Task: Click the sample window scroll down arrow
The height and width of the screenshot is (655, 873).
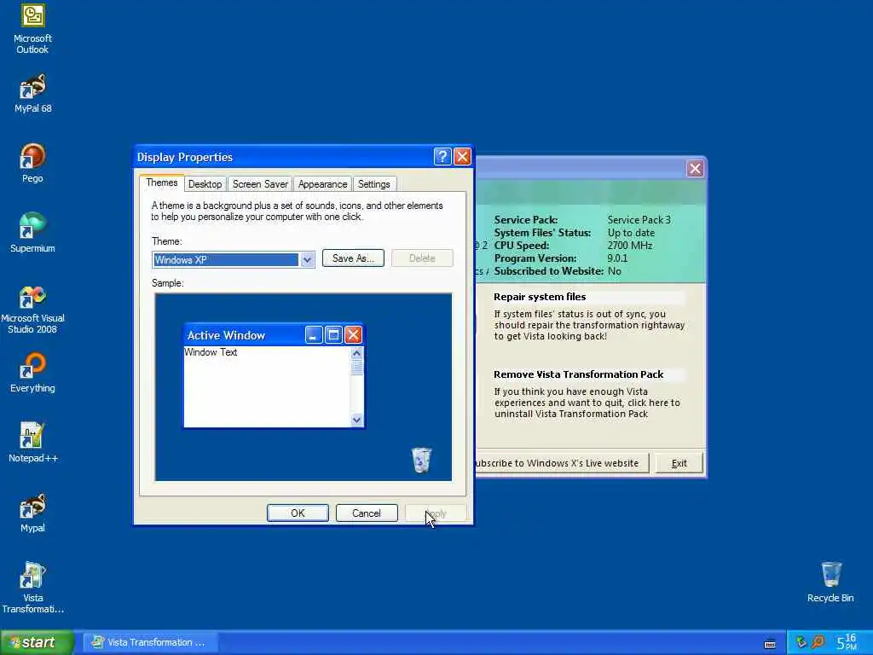Action: 356,420
